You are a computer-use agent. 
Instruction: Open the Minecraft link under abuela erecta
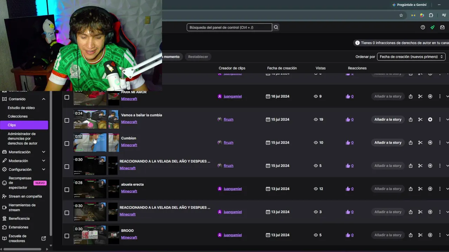(x=129, y=191)
